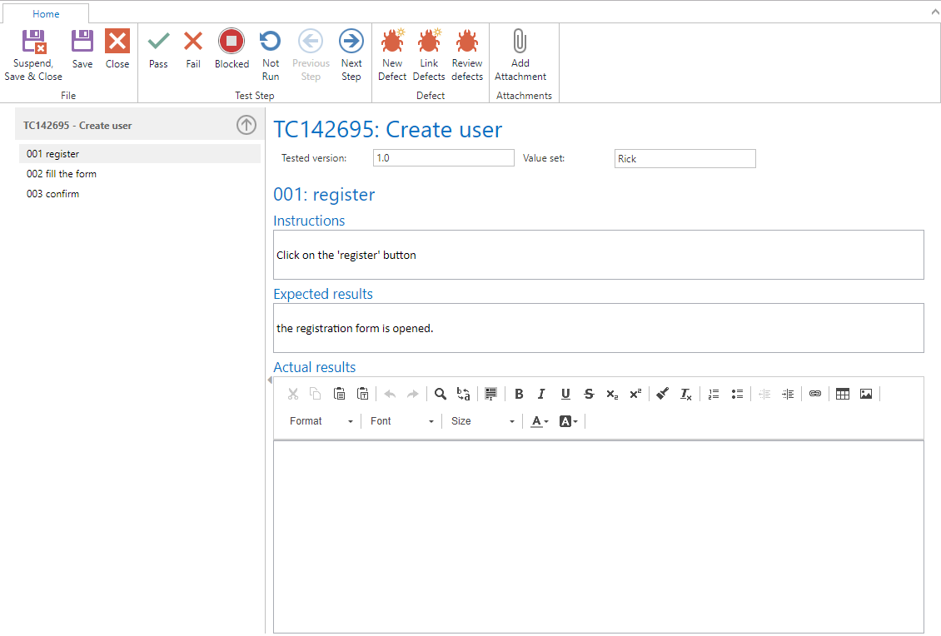Open the Font dropdown

402,421
